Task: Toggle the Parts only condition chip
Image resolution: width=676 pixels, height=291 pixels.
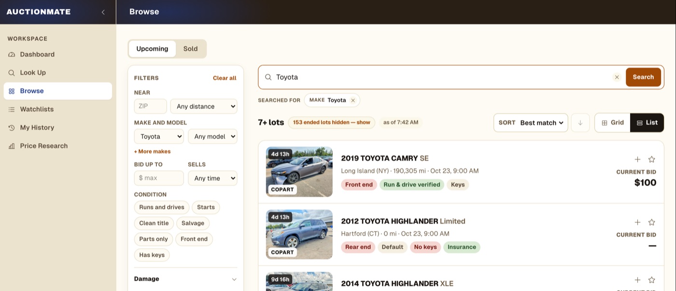Action: point(154,239)
